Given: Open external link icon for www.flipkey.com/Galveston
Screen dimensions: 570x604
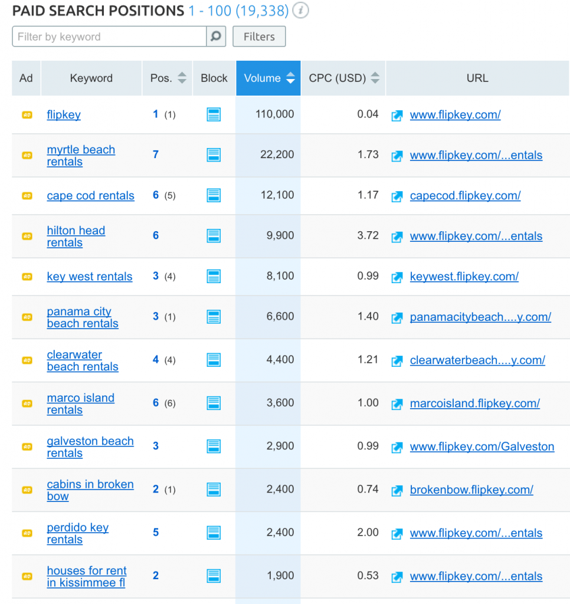Looking at the screenshot, I should [397, 447].
